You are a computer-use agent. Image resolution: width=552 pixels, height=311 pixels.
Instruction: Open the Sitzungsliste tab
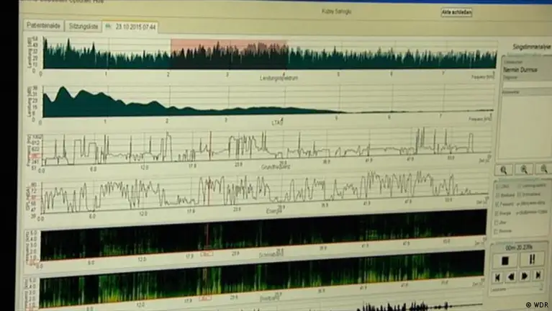coord(83,26)
